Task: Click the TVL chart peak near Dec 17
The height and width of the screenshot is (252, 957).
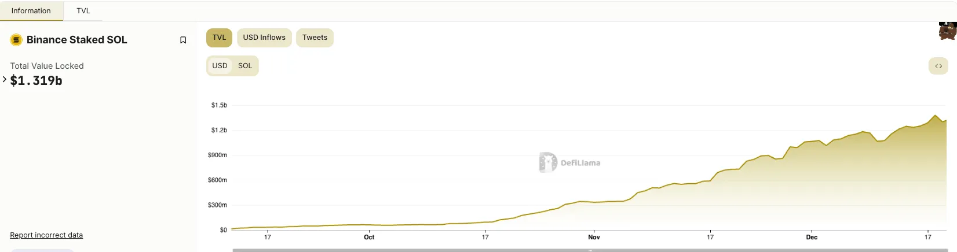Action: [x=935, y=116]
